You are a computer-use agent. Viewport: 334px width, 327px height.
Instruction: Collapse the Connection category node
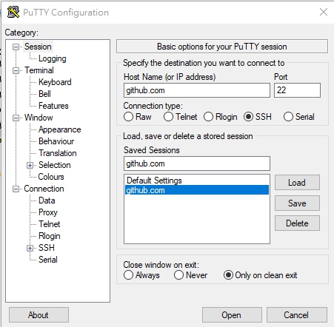click(16, 189)
